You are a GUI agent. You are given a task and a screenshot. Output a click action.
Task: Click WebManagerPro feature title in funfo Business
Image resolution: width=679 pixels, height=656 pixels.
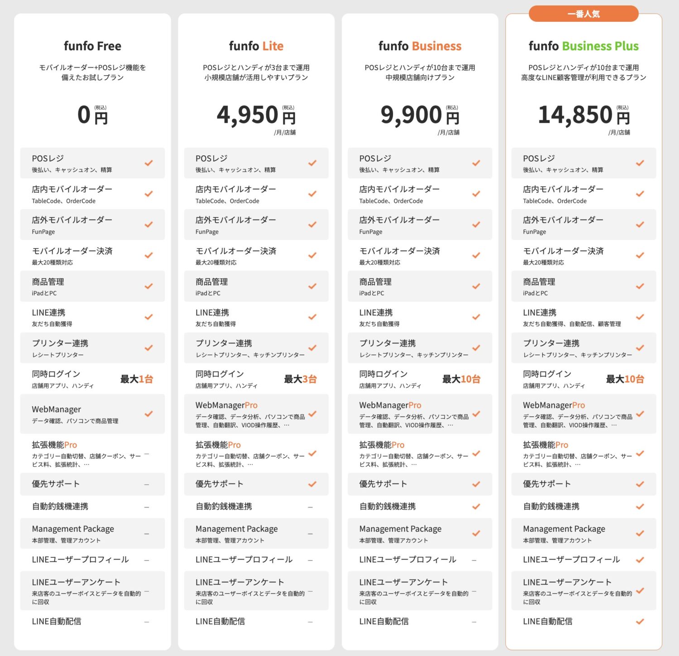(390, 405)
